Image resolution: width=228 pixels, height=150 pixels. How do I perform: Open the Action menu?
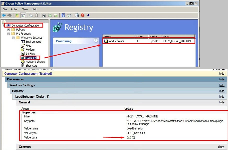point(14,9)
